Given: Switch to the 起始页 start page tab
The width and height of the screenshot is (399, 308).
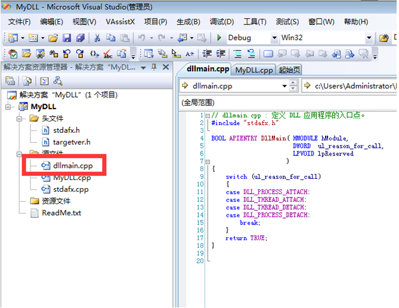Looking at the screenshot, I should (x=289, y=70).
